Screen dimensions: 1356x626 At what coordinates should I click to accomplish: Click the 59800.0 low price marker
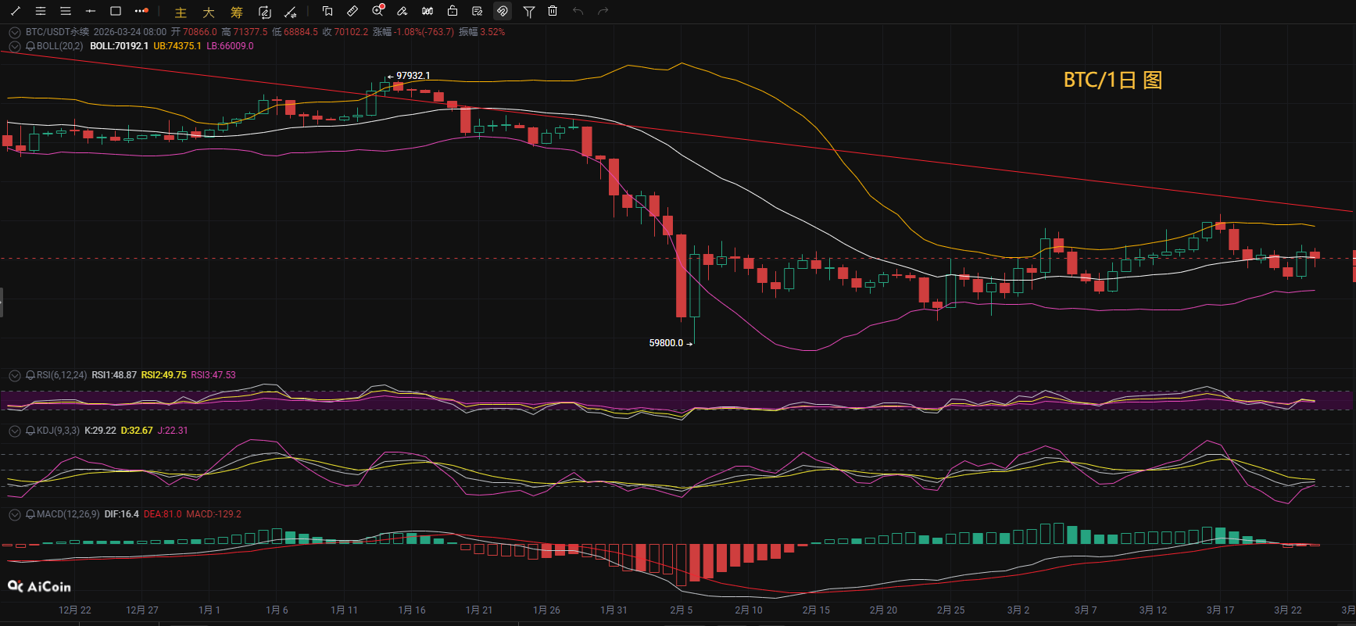click(x=666, y=343)
